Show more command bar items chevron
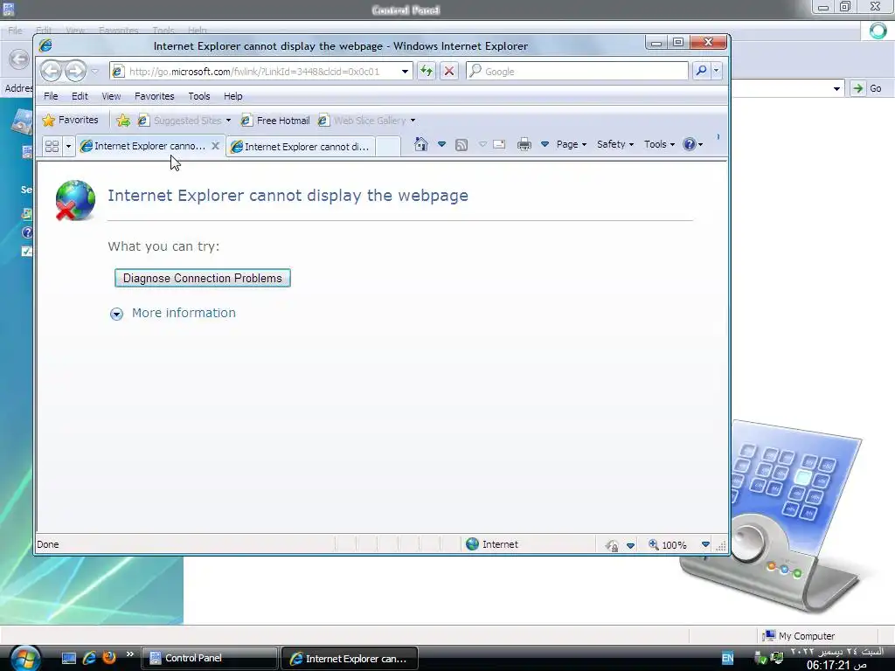The width and height of the screenshot is (895, 671). [x=718, y=137]
